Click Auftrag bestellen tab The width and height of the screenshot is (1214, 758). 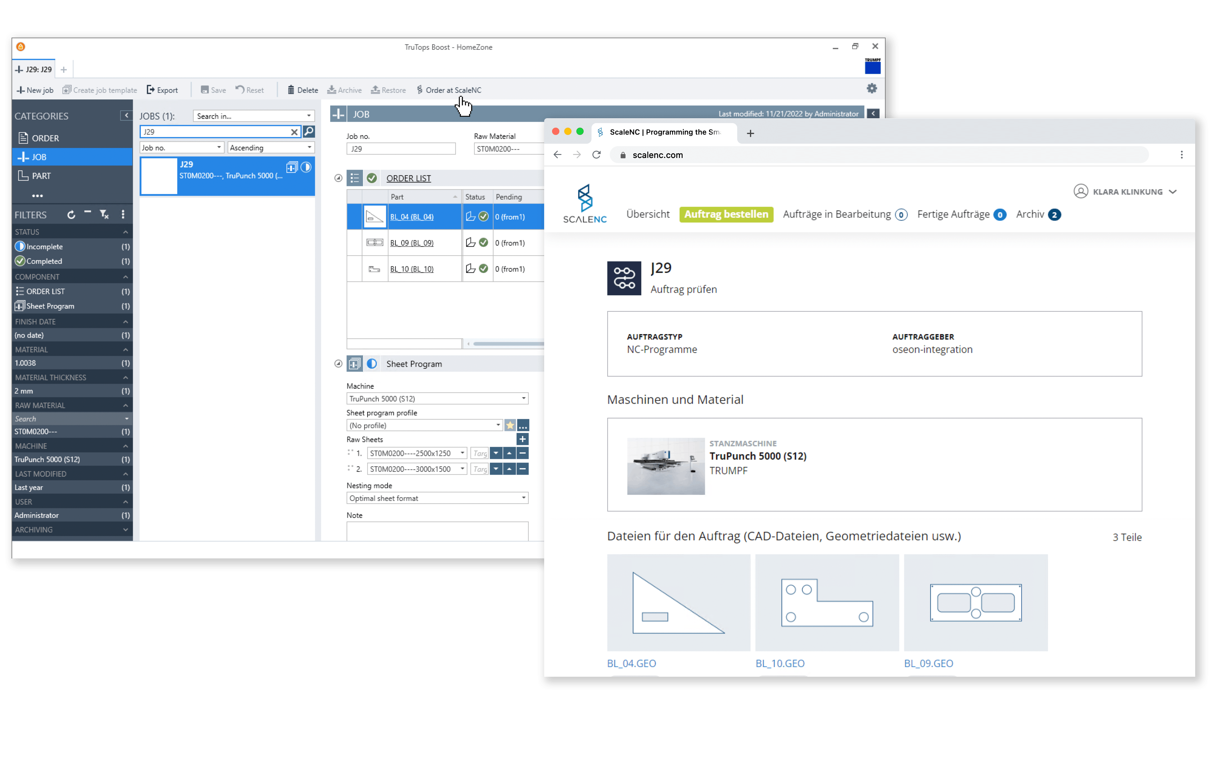coord(726,215)
